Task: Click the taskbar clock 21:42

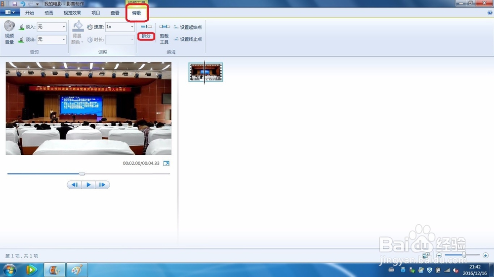Action: pyautogui.click(x=475, y=267)
